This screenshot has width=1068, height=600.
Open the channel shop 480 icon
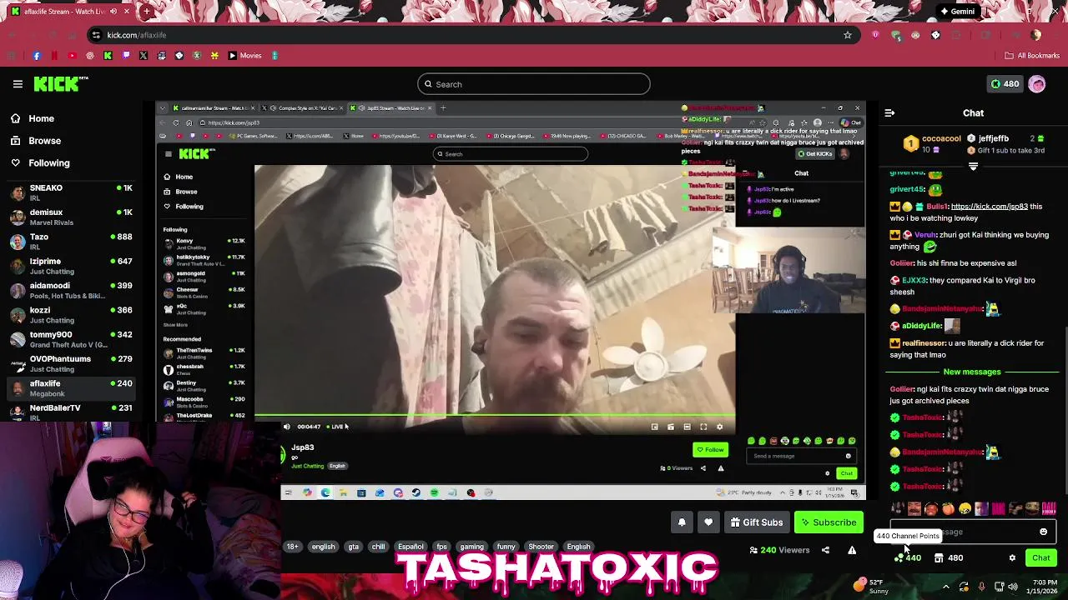(x=949, y=558)
